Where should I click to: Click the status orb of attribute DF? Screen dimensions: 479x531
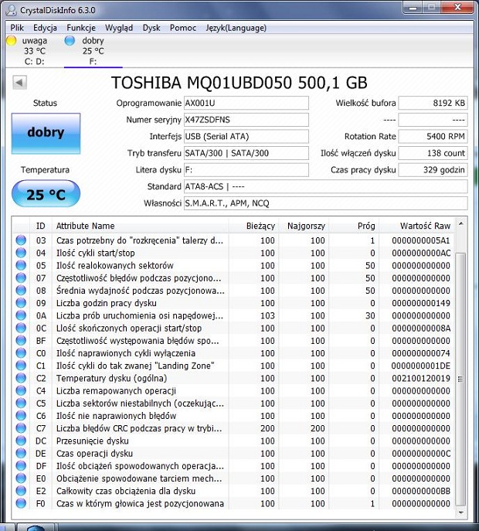coord(21,465)
